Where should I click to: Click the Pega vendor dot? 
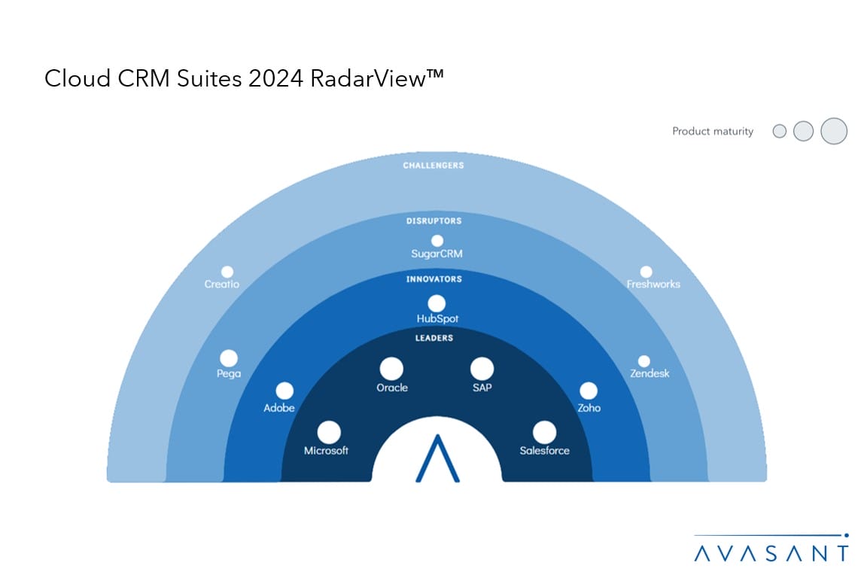tap(229, 358)
